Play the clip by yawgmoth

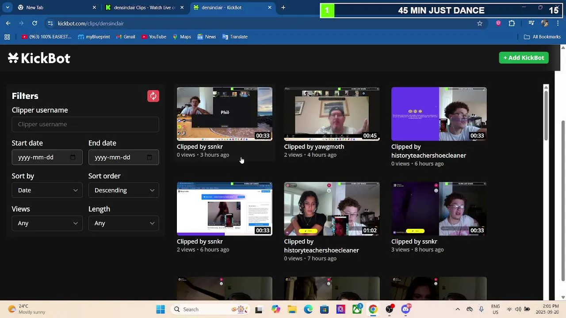coord(332,114)
